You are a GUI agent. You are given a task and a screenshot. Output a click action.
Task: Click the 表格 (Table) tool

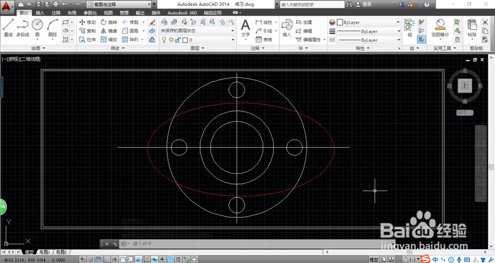pos(264,40)
